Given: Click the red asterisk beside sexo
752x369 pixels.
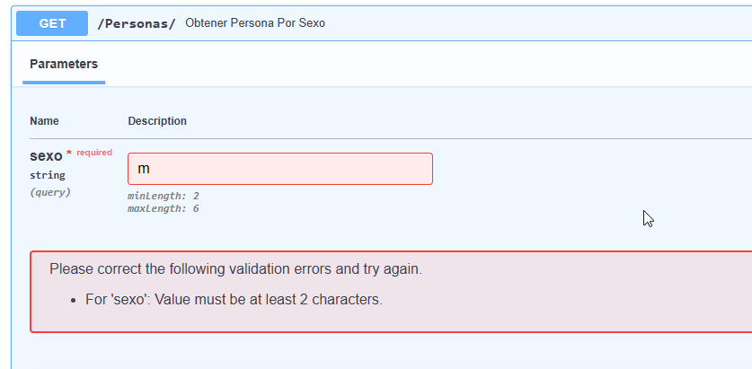Looking at the screenshot, I should pos(69,153).
